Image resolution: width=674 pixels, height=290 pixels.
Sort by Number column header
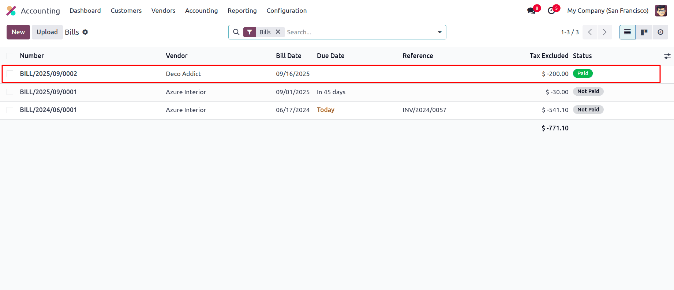32,56
